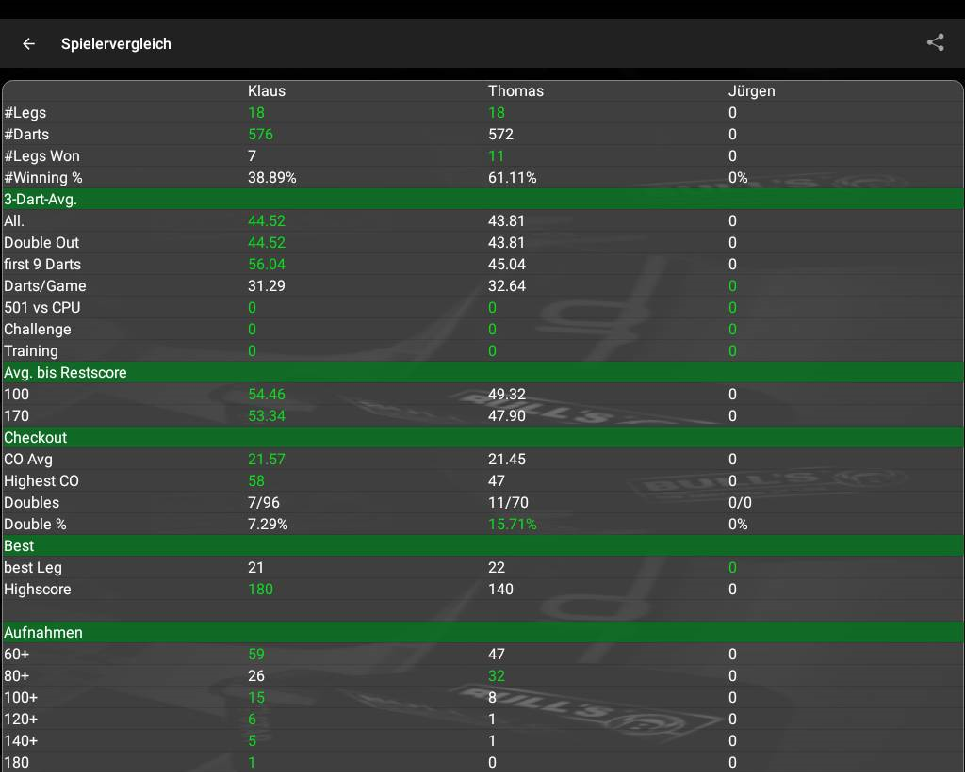The image size is (965, 777).
Task: Select the Thomas column header
Action: pos(515,91)
